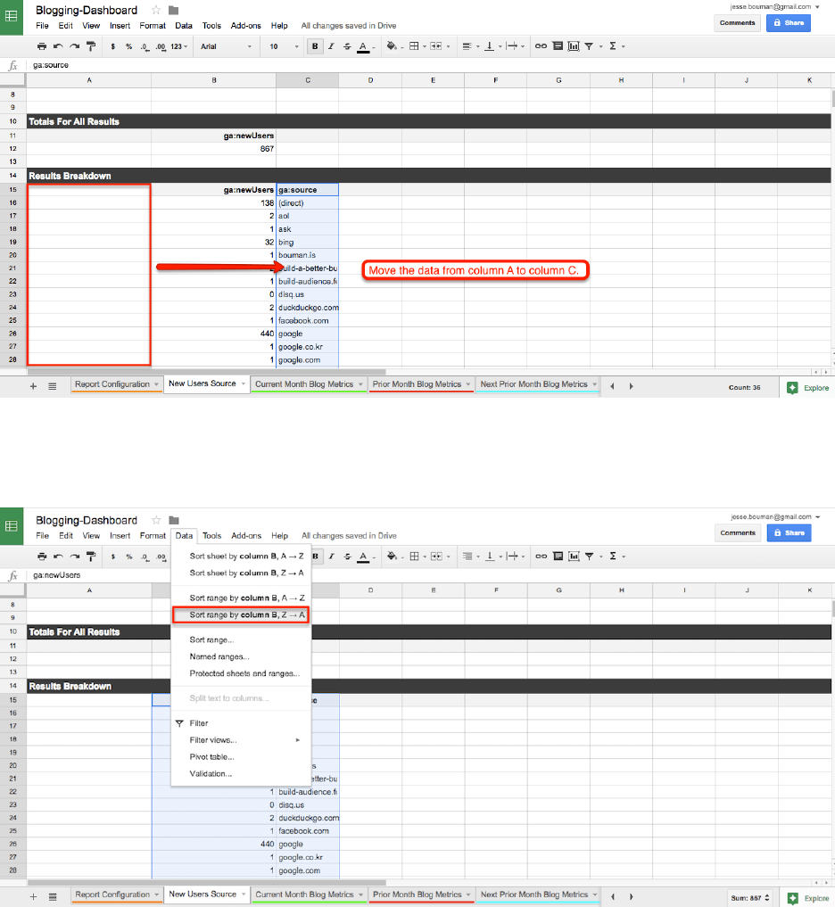Screen dimensions: 835x907
Task: Click Insert comment icon in the upper window
Action: point(558,46)
